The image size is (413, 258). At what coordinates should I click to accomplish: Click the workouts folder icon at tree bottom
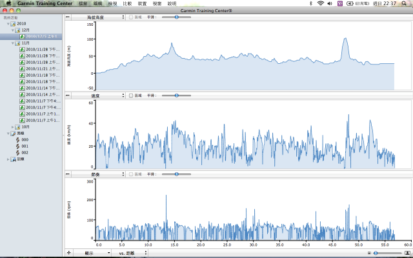click(x=13, y=159)
